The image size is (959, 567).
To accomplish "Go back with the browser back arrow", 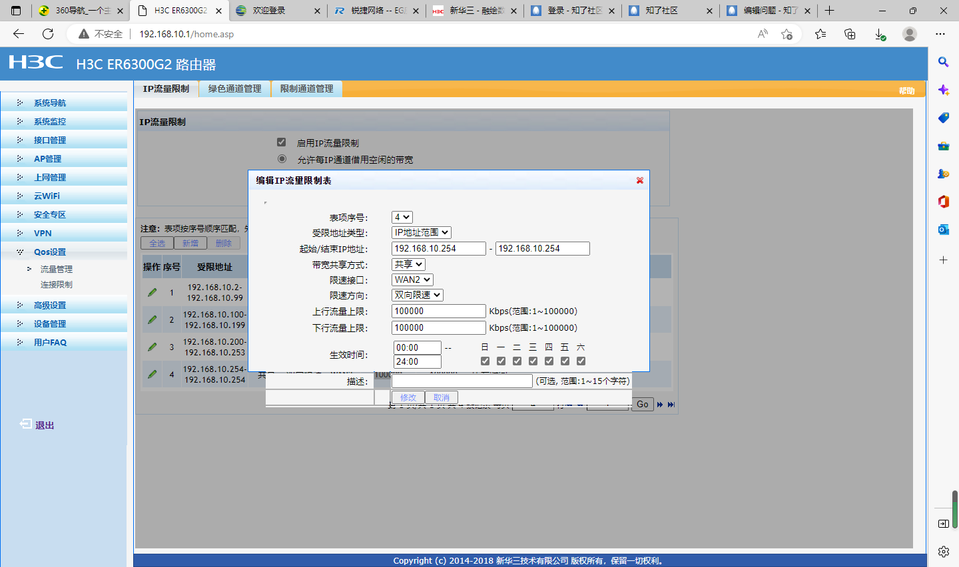I will (x=19, y=34).
